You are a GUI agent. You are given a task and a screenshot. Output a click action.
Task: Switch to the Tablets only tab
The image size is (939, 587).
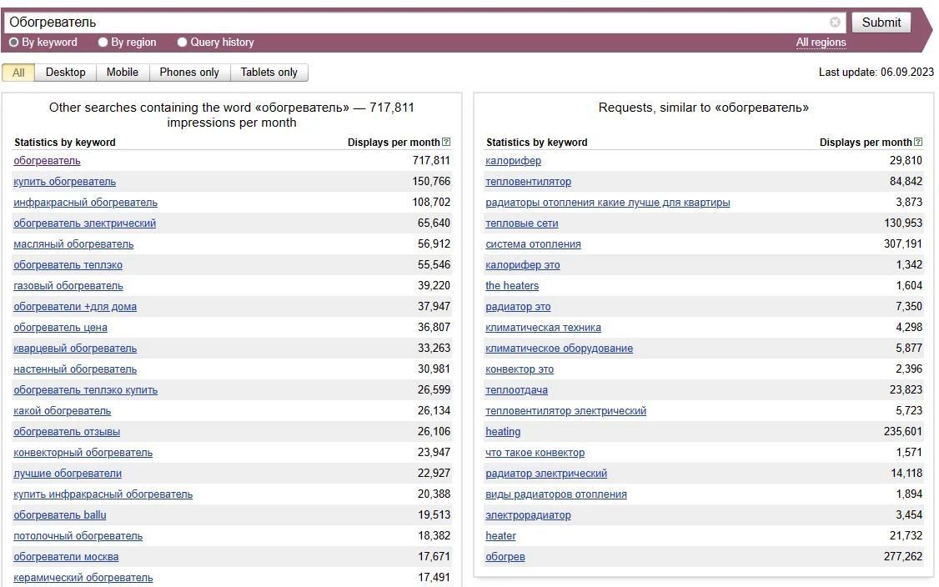[269, 73]
